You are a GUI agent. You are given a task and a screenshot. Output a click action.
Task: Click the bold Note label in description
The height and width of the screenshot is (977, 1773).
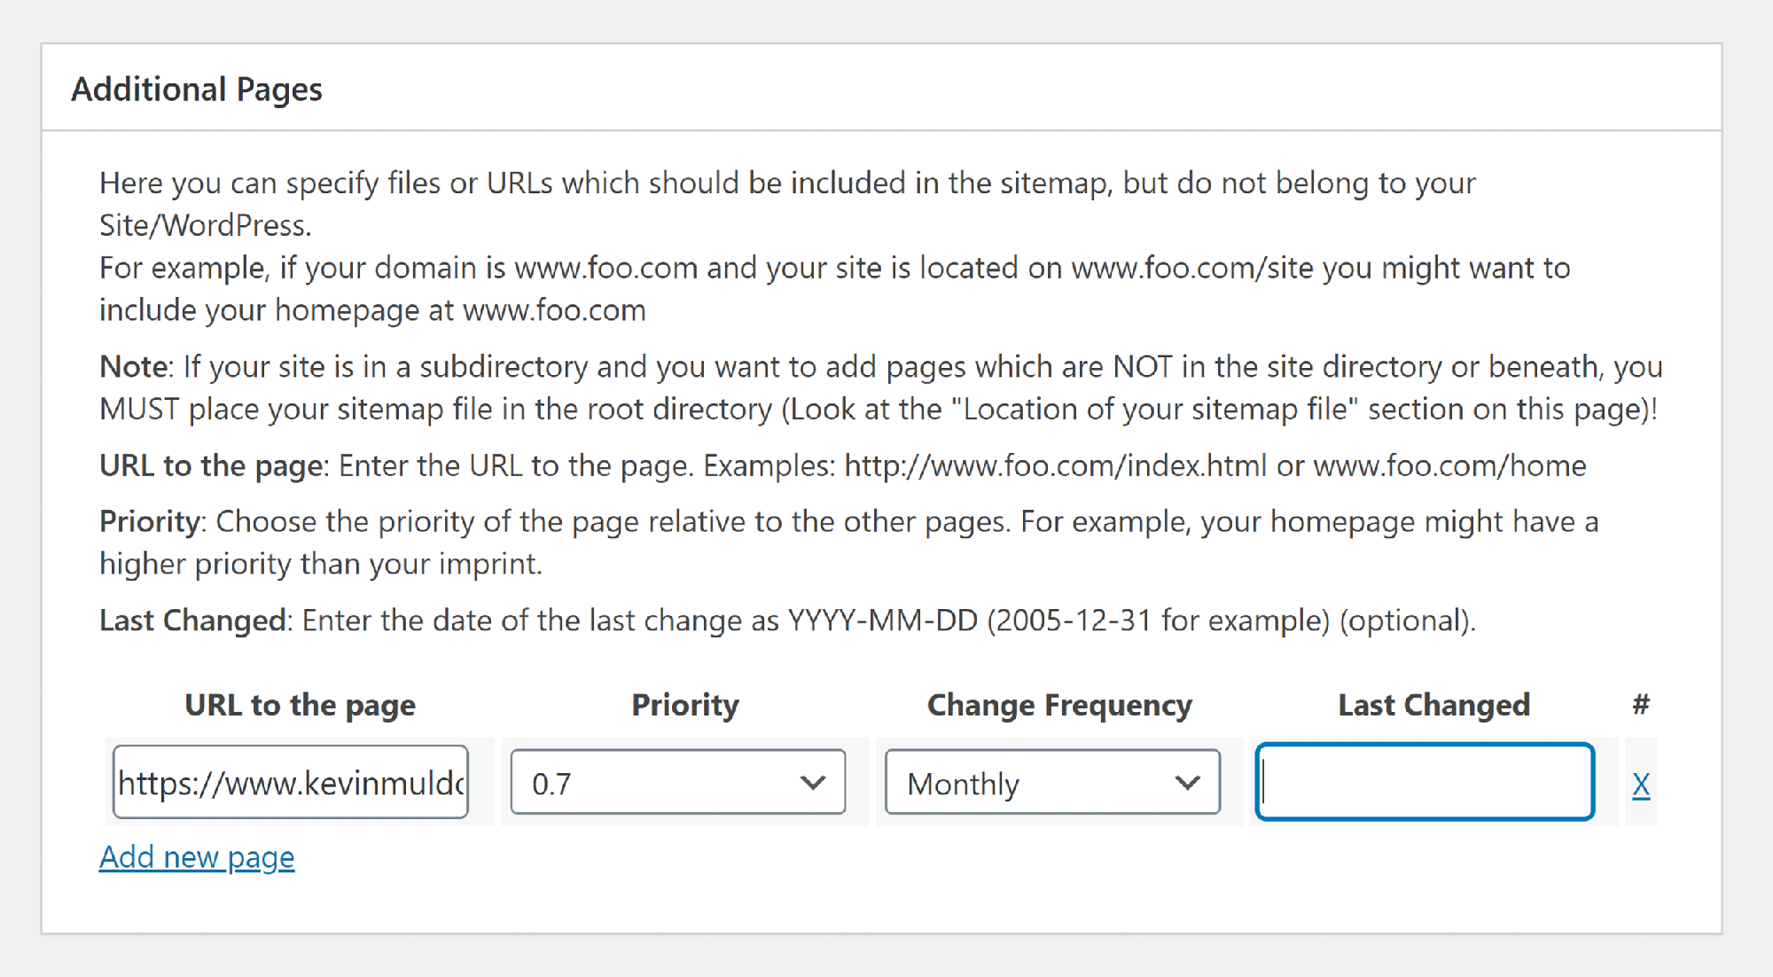click(x=134, y=366)
